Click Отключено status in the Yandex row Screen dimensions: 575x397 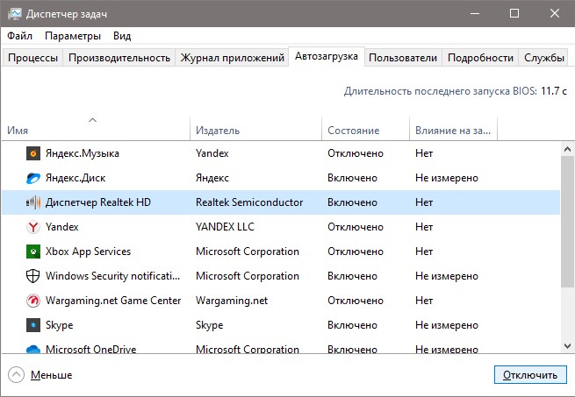[356, 227]
